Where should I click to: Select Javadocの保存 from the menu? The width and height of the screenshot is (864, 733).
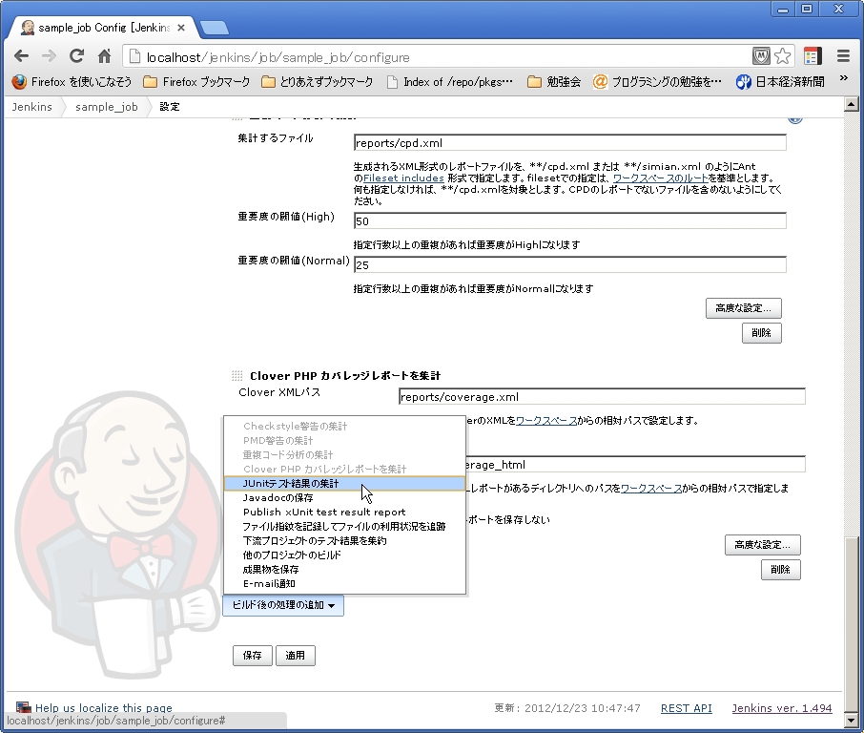click(344, 498)
